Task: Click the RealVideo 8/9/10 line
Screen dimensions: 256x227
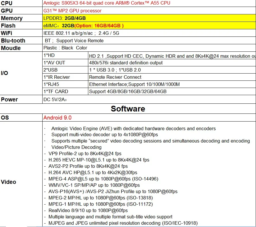Action: [88, 210]
